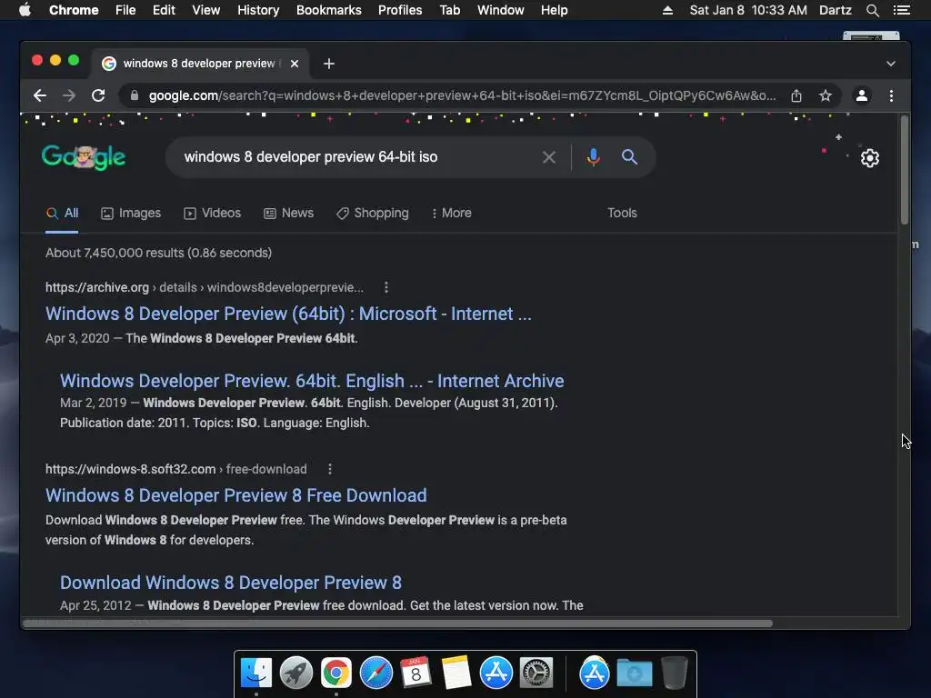931x698 pixels.
Task: Switch to News results
Action: tap(288, 213)
